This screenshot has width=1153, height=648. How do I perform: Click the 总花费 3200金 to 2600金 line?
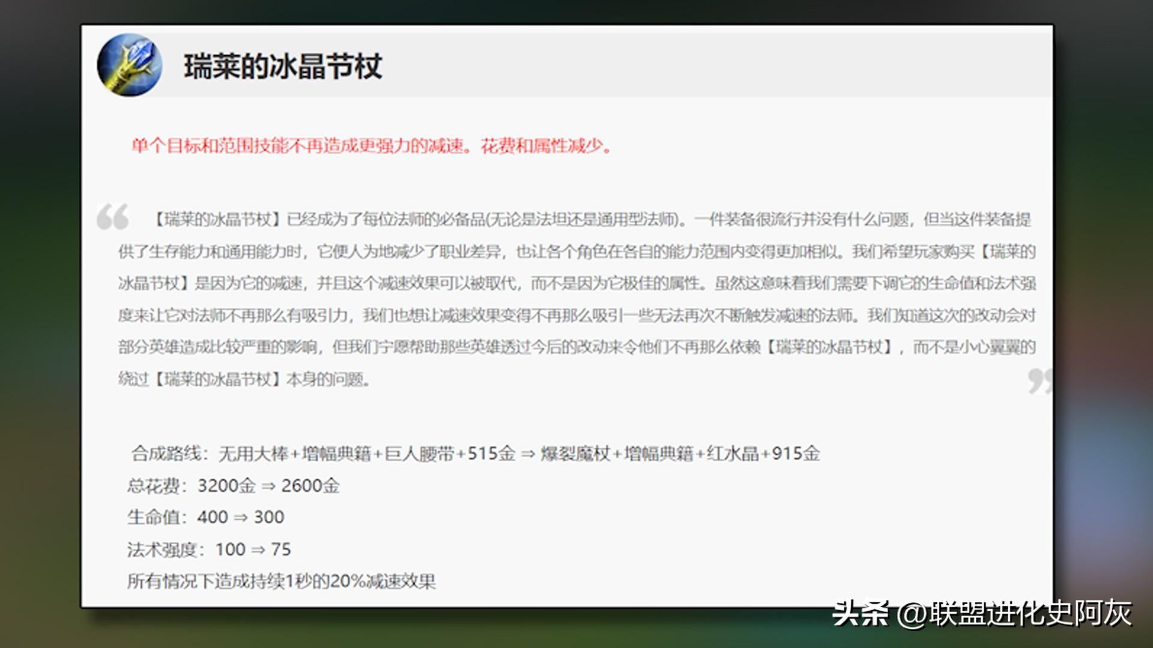[233, 485]
